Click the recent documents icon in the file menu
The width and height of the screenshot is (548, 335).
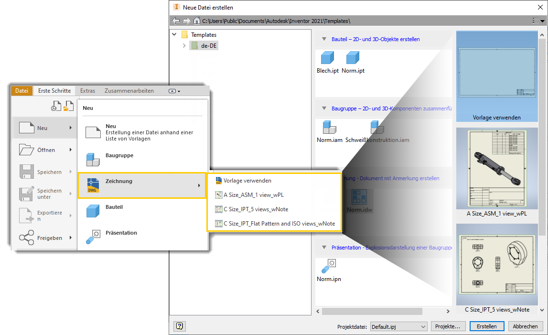56,106
